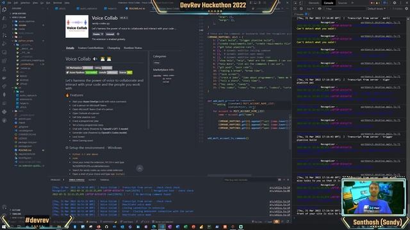Expand the TIMELINE section
The image size is (410, 230).
pyautogui.click(x=17, y=214)
